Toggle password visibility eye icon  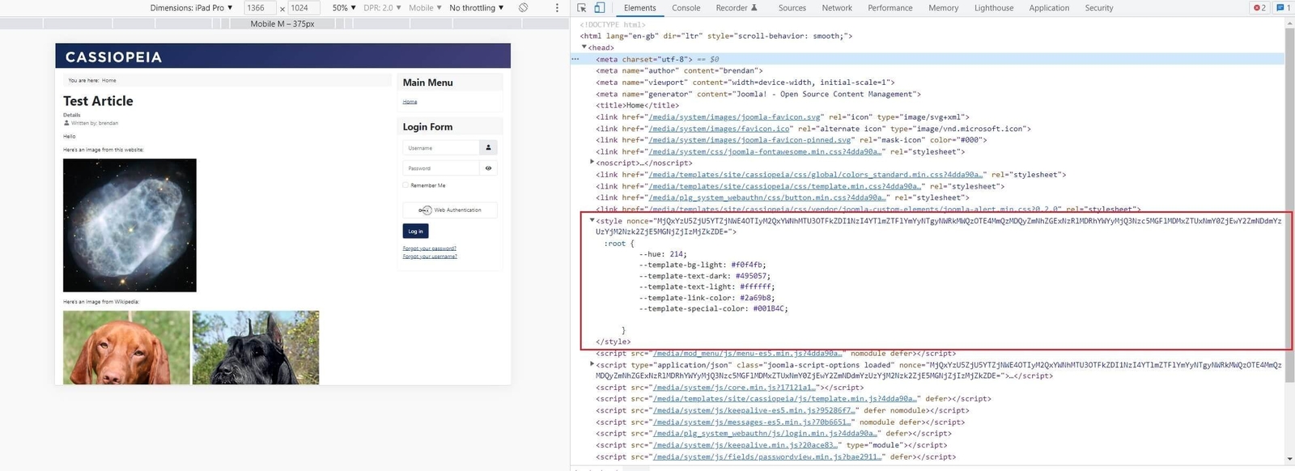[x=488, y=168]
